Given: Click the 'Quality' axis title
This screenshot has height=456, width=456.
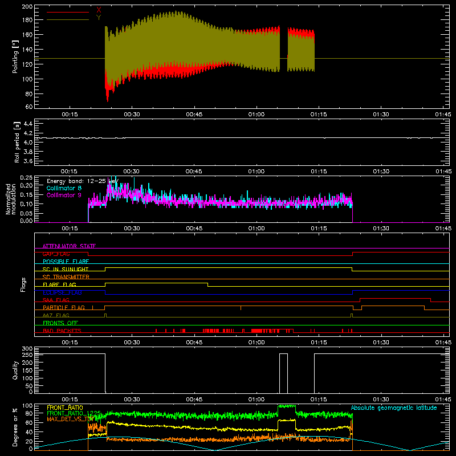Looking at the screenshot, I should tap(15, 370).
